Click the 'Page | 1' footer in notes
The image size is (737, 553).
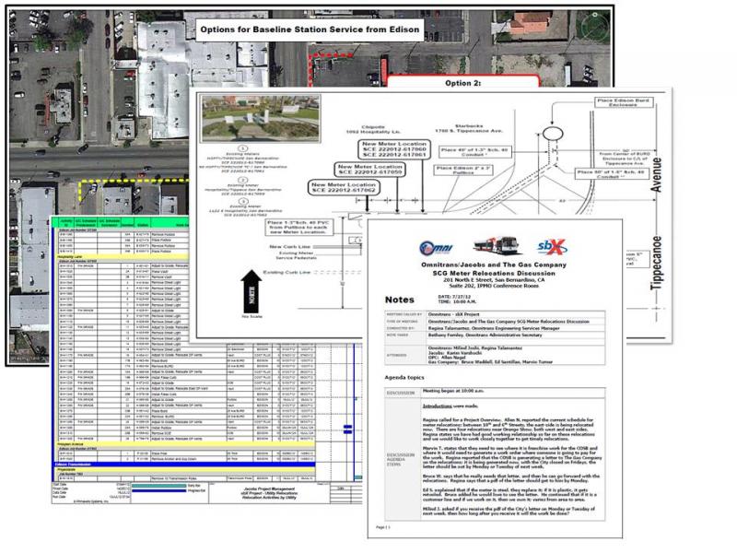[382, 527]
